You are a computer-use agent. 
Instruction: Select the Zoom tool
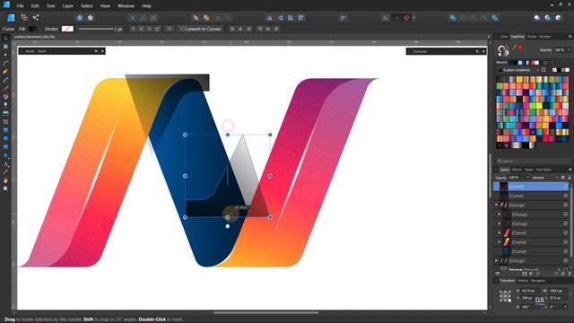click(5, 188)
